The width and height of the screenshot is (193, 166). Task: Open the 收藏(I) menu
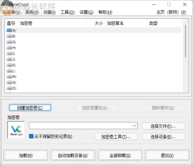[50, 12]
